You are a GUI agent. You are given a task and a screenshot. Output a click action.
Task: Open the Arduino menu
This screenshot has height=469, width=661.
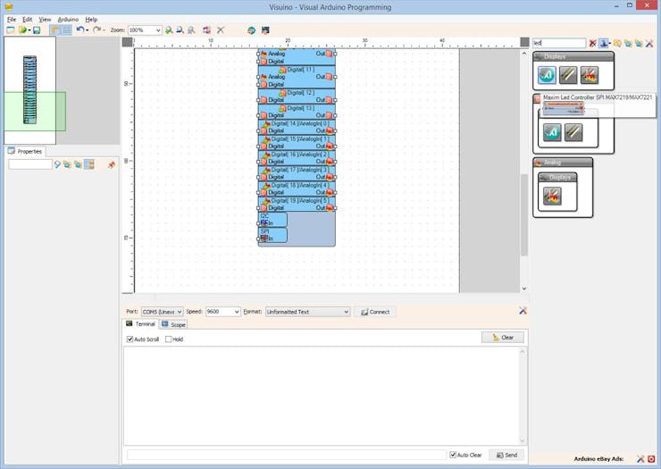click(68, 19)
